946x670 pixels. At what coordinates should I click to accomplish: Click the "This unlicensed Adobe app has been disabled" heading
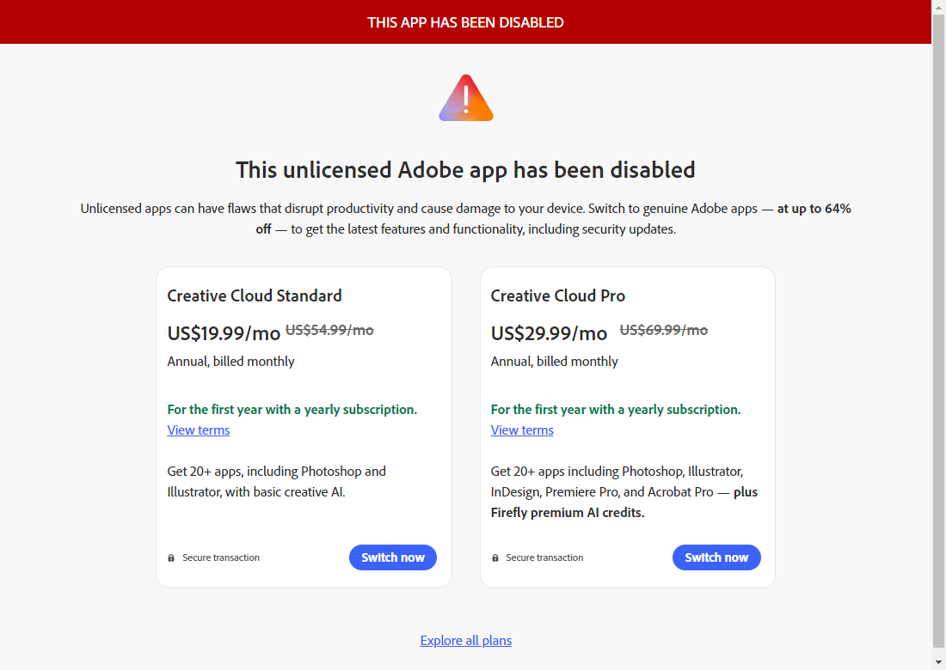[465, 170]
